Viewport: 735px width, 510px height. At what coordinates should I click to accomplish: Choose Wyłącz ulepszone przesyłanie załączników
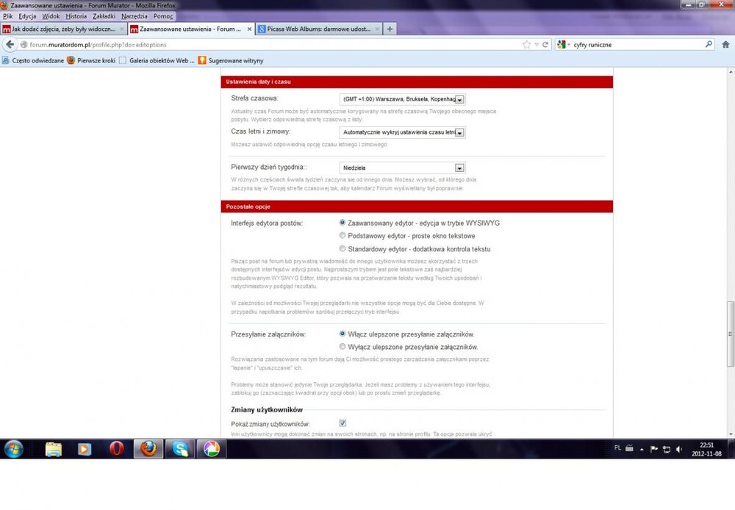click(x=343, y=346)
